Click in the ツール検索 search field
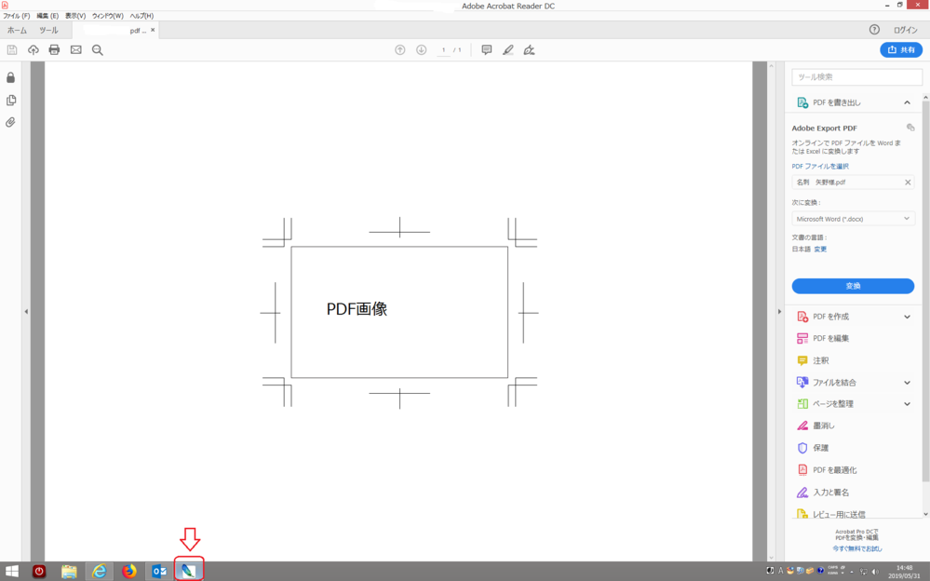Screen dimensions: 930x581 856,77
